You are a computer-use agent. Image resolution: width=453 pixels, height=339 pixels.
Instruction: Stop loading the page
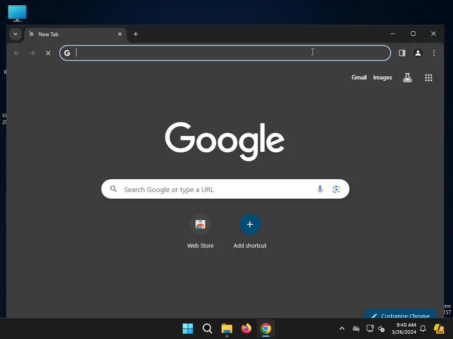click(x=48, y=53)
